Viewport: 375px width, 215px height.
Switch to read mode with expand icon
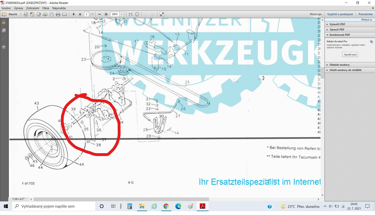(162, 14)
